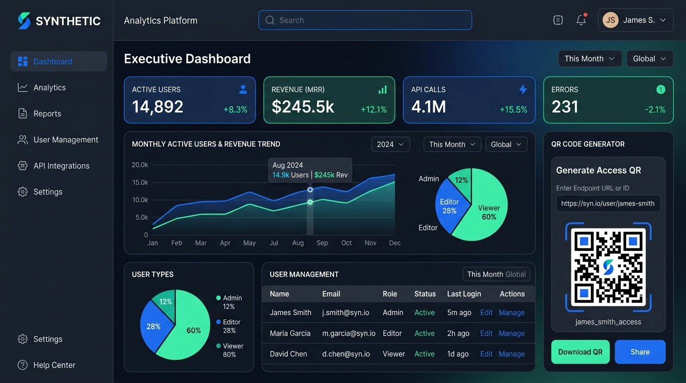Click Manage for James Smith

(512, 313)
